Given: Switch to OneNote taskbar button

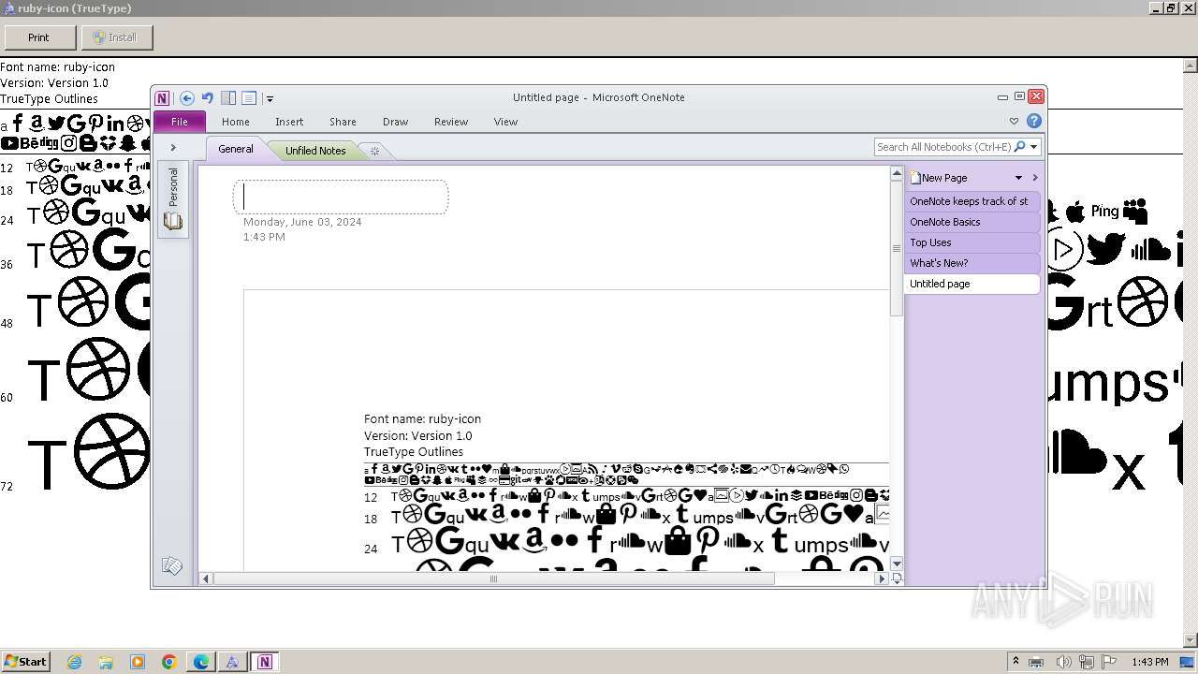Looking at the screenshot, I should pos(265,662).
